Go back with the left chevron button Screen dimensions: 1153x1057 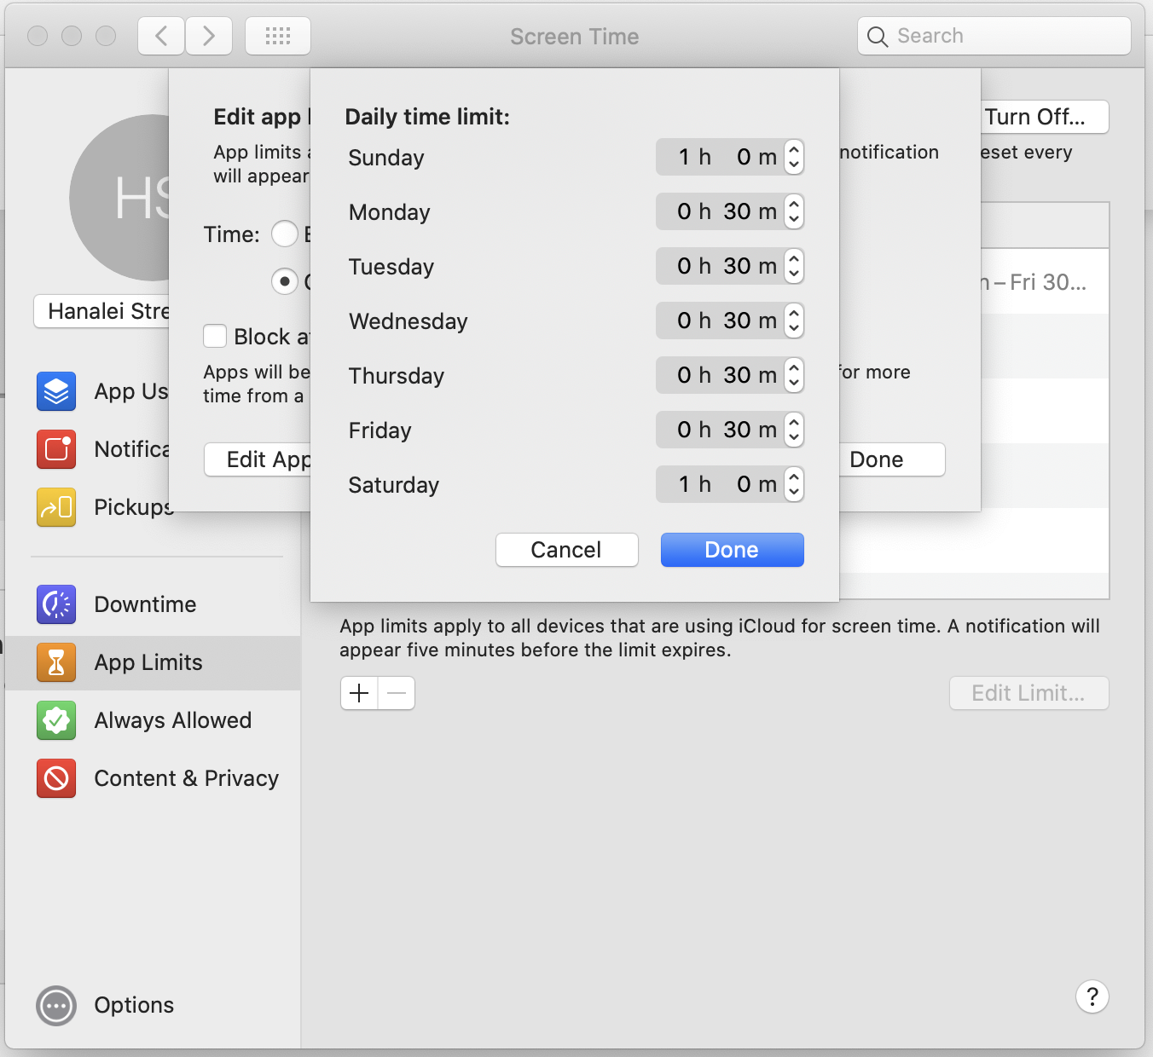[x=161, y=36]
